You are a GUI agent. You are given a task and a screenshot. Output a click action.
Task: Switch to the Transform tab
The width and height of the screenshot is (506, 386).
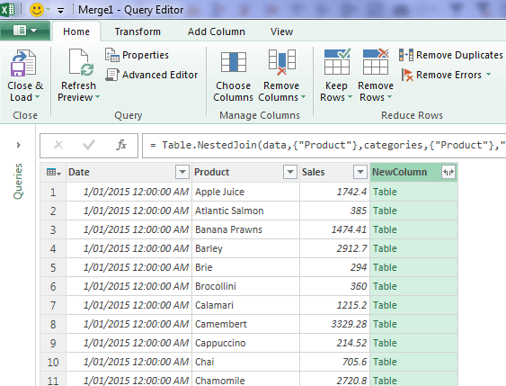coord(138,31)
